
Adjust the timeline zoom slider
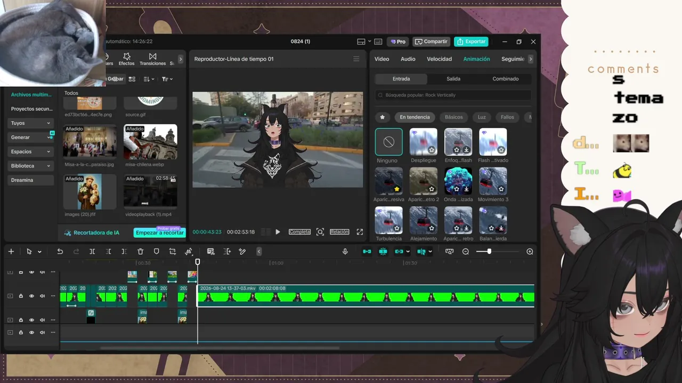489,252
